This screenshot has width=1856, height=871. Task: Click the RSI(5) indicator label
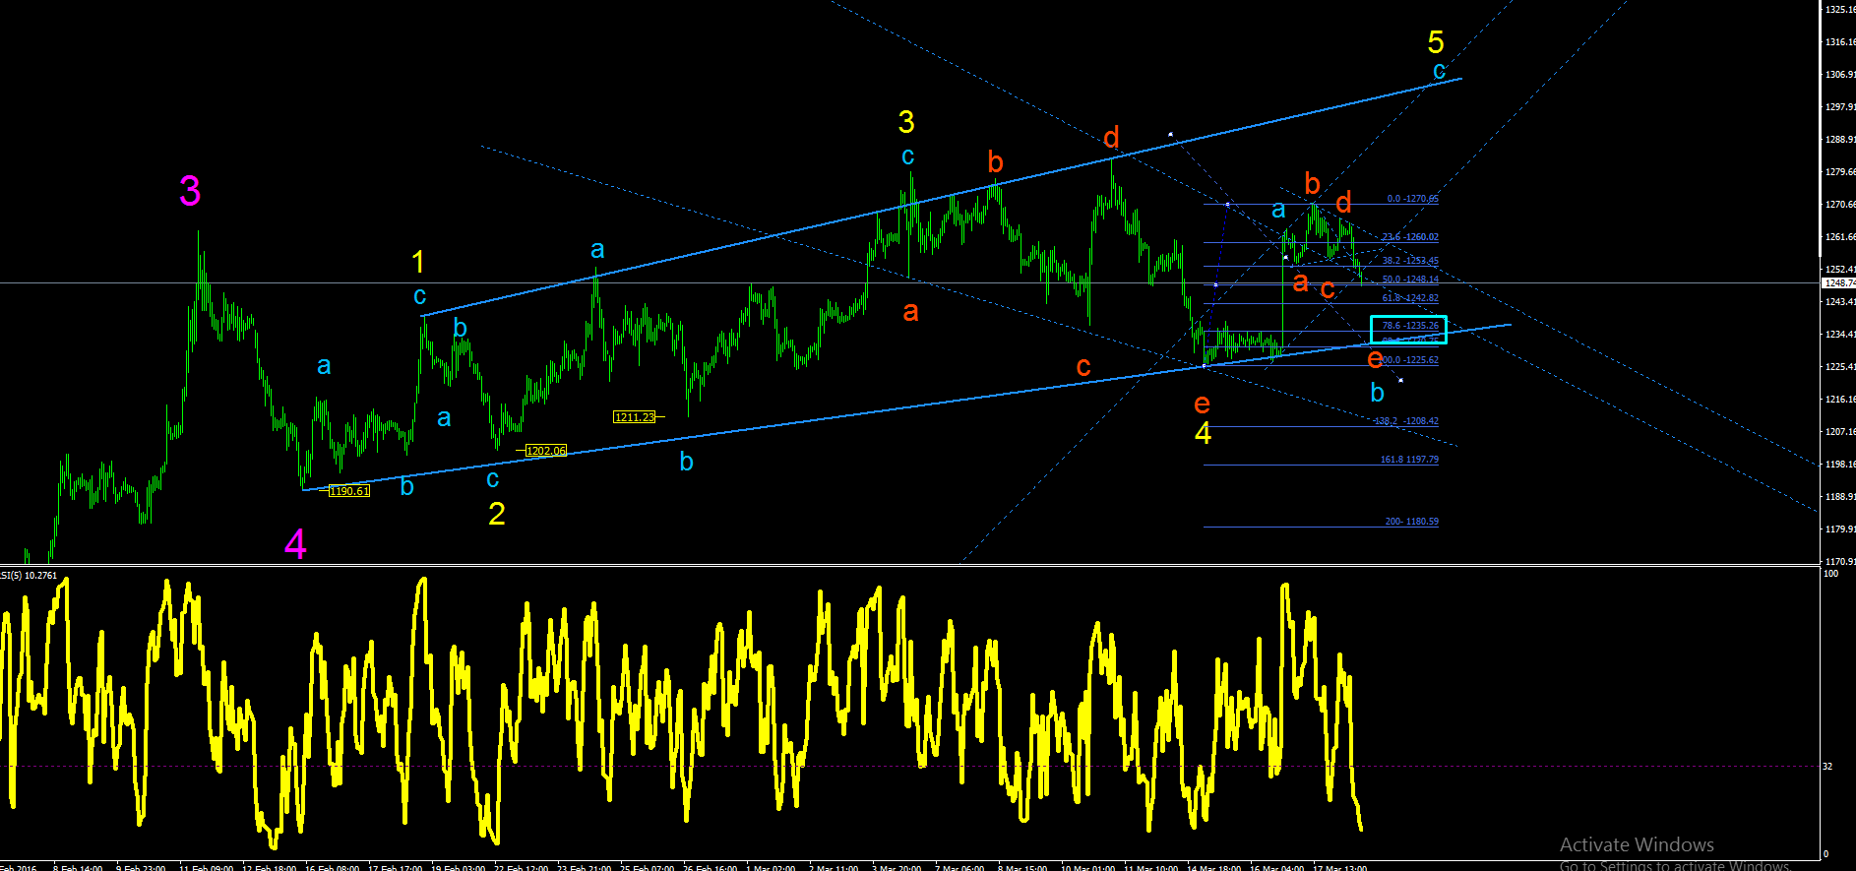coord(29,576)
